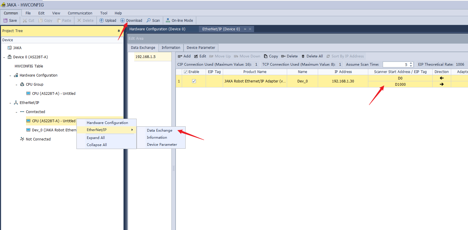Click the Save icon in the toolbar
Viewport: 468px width, 230px height.
[6, 21]
